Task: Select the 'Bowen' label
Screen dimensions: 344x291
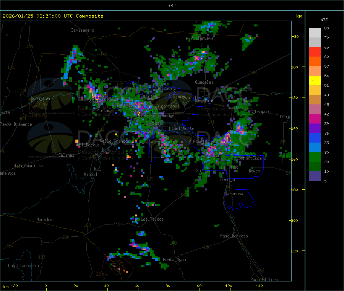Action: point(255,171)
